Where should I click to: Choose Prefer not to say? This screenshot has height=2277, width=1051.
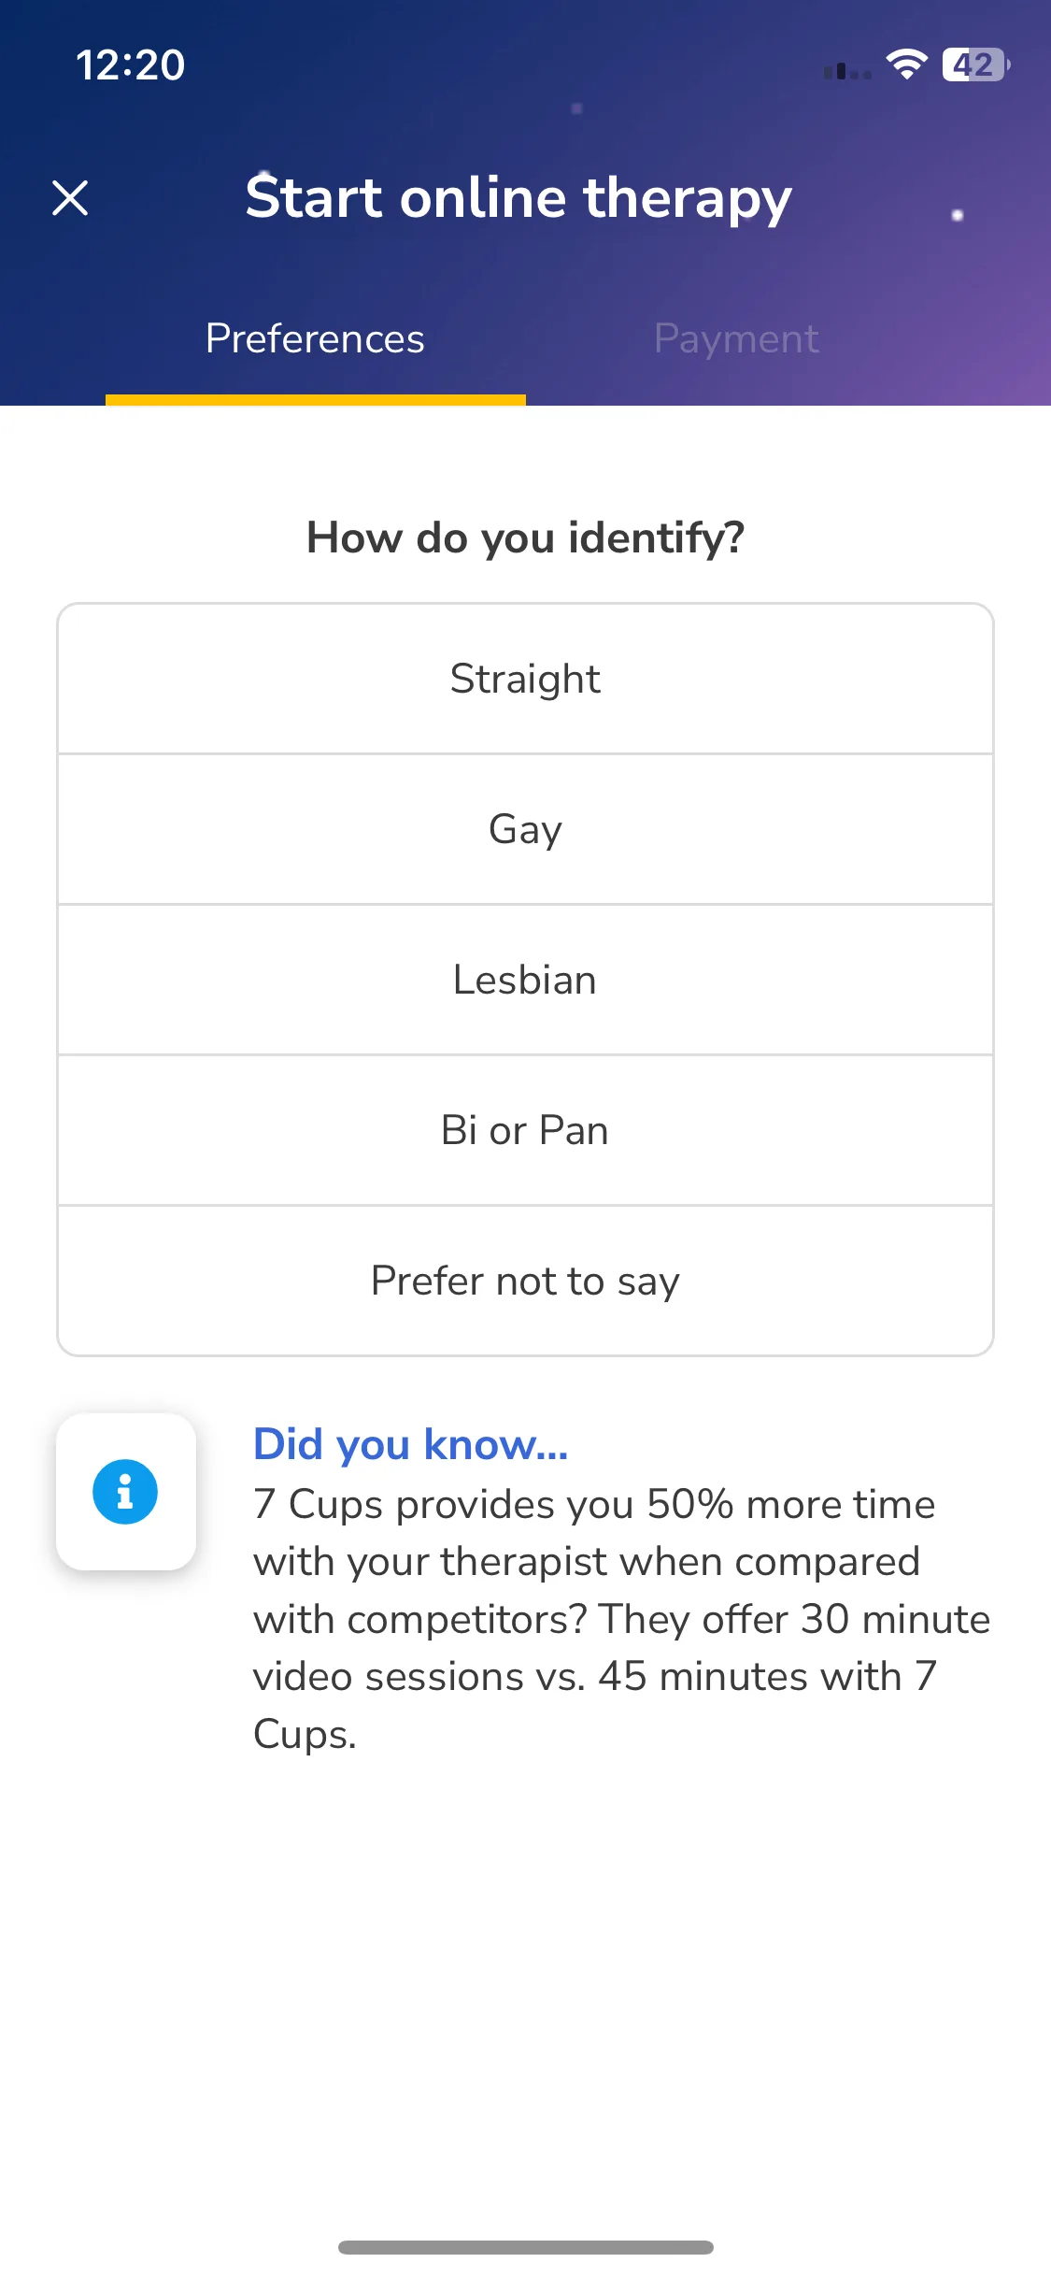tap(525, 1281)
